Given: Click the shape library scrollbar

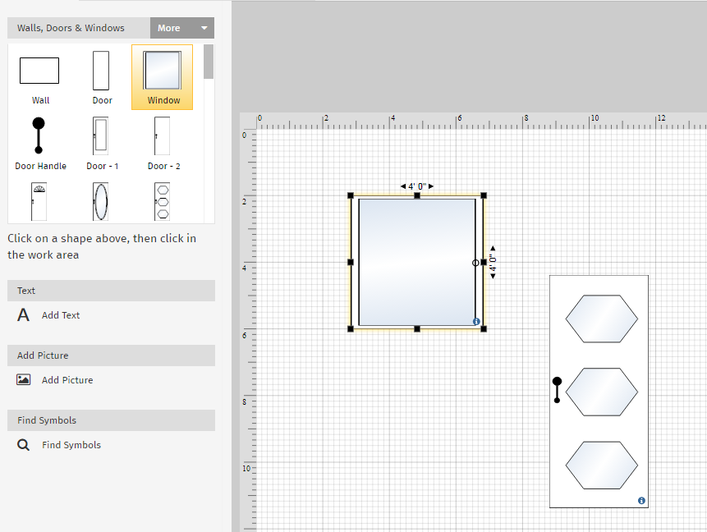Looking at the screenshot, I should click(209, 62).
